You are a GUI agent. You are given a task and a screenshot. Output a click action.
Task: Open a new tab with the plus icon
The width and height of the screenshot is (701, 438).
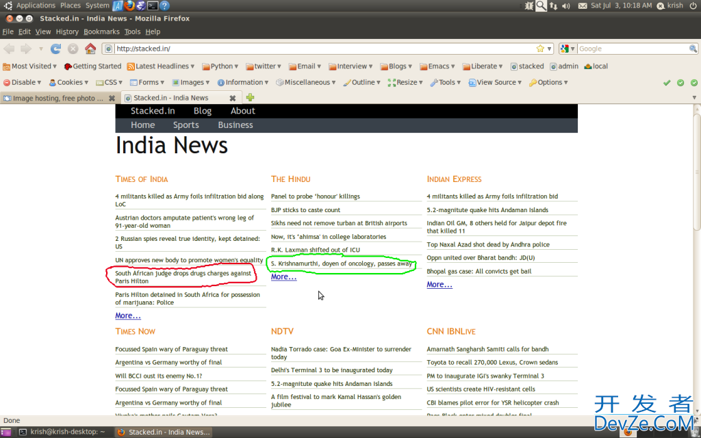251,97
